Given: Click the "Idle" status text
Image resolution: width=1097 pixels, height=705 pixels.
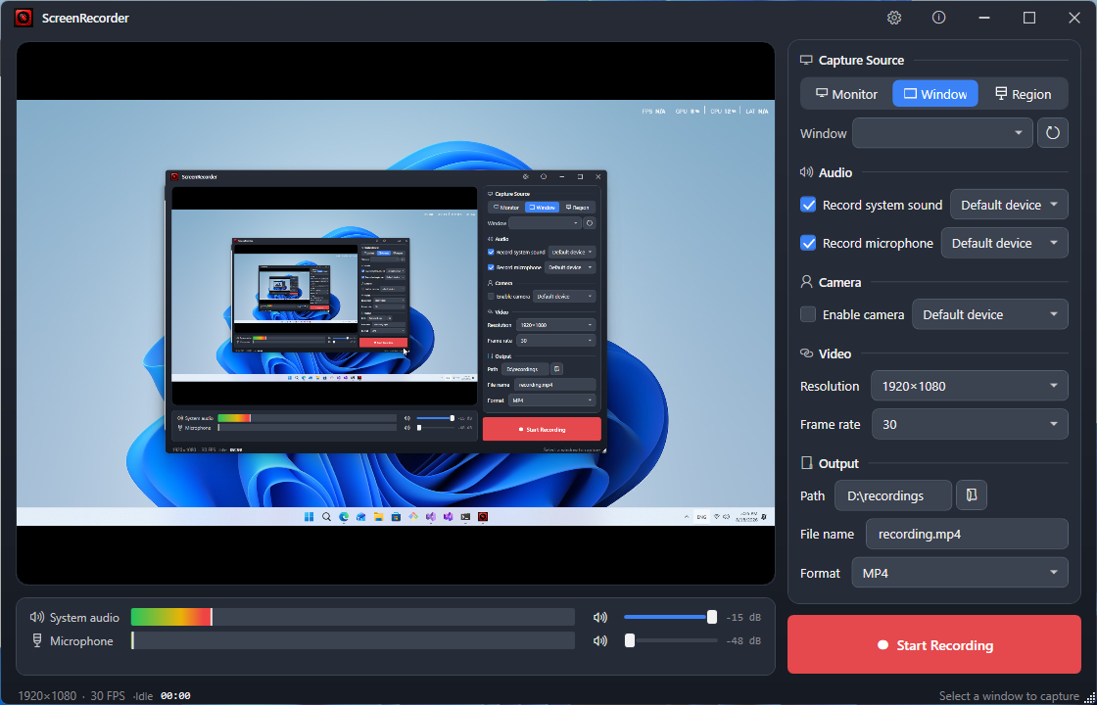Looking at the screenshot, I should click(143, 696).
